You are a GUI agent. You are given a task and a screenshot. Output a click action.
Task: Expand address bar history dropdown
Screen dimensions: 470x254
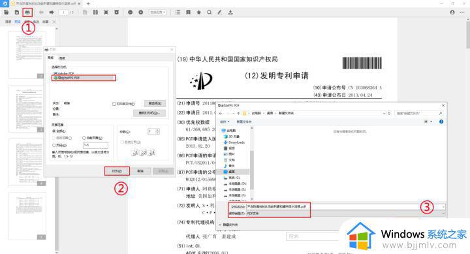[x=384, y=114]
